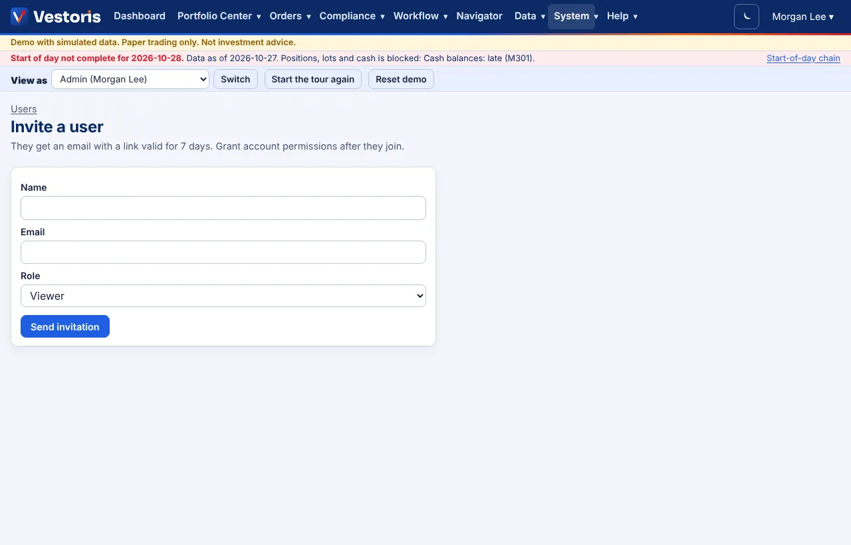Viewport: 851px width, 545px height.
Task: Focus the Name input field
Action: pos(223,208)
